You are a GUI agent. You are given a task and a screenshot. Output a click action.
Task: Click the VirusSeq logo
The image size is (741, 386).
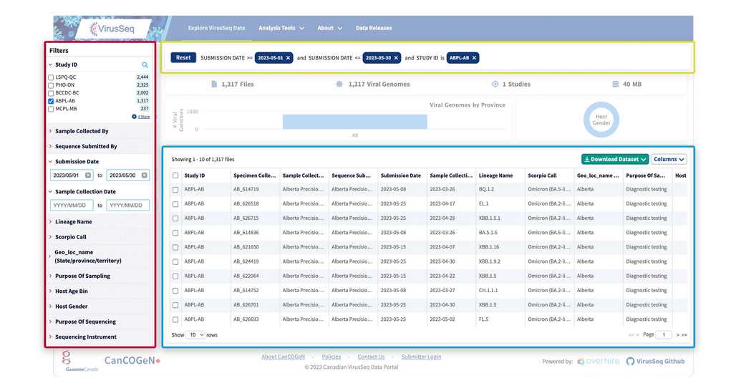point(112,29)
